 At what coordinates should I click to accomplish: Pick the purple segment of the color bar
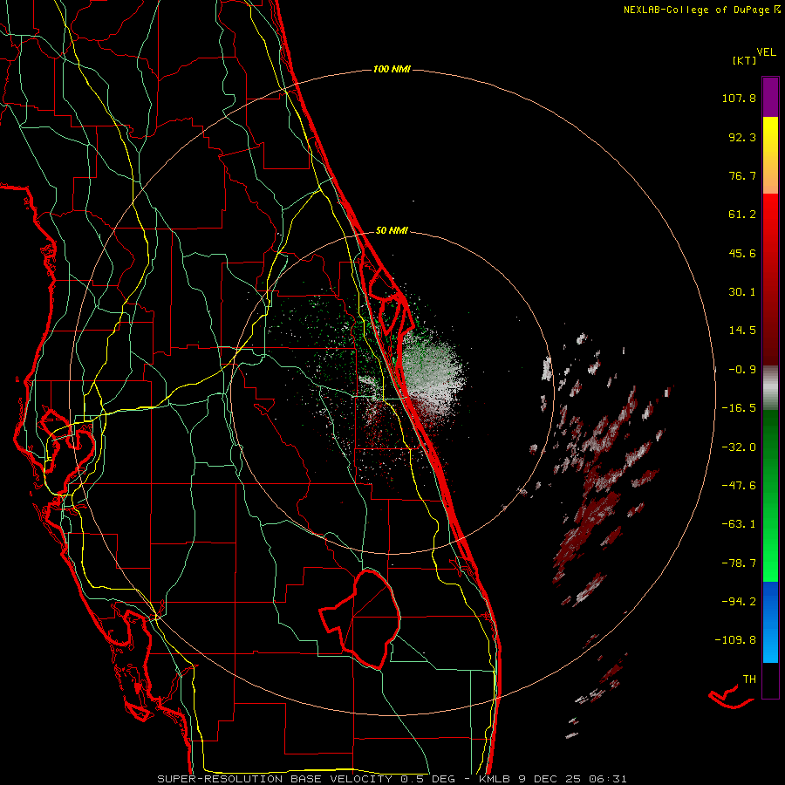[770, 97]
